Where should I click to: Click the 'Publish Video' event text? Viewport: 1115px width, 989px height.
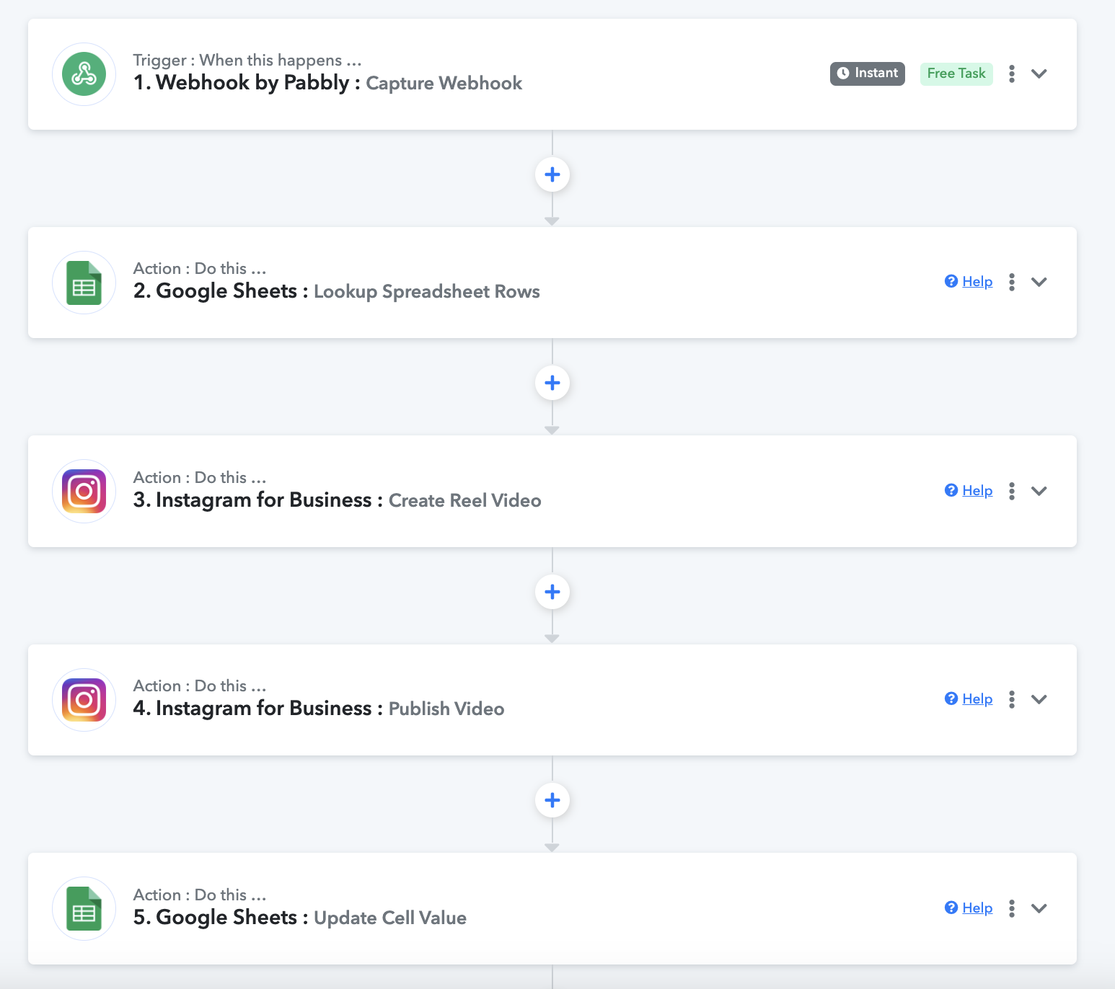(446, 709)
